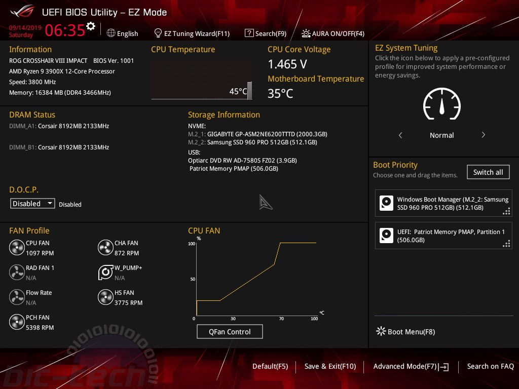Click the Advanced Mode exit arrow icon

pyautogui.click(x=444, y=367)
